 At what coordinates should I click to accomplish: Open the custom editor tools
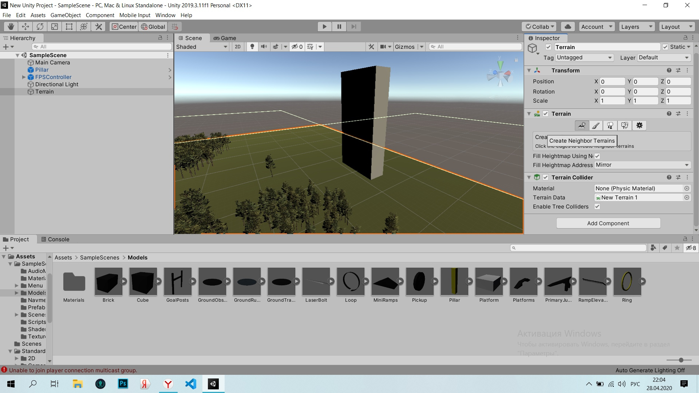[x=98, y=27]
